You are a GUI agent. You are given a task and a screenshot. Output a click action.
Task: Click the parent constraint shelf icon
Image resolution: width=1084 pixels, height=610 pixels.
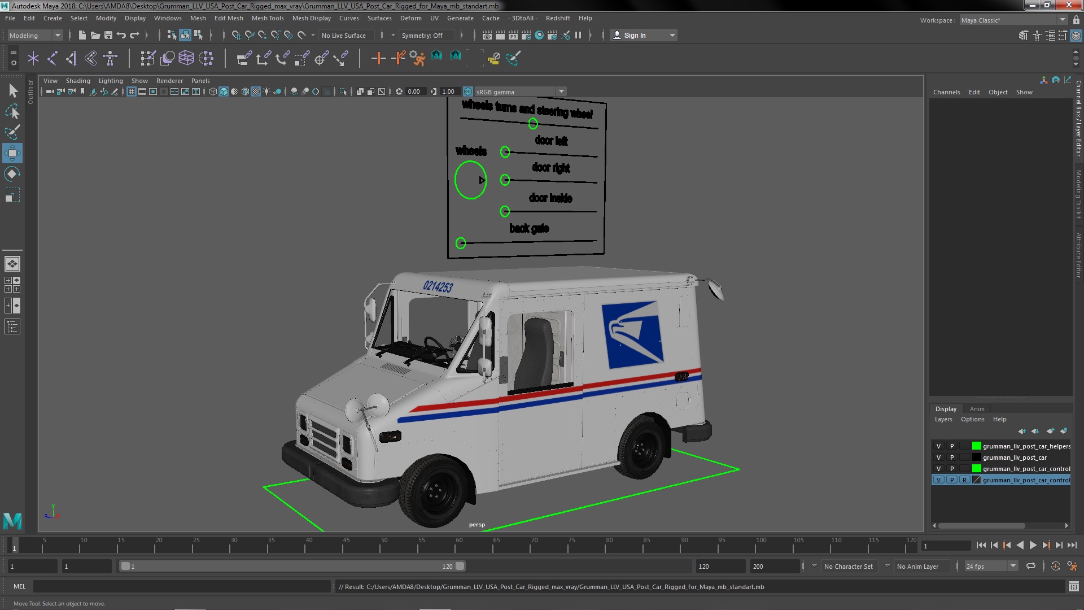(x=244, y=58)
